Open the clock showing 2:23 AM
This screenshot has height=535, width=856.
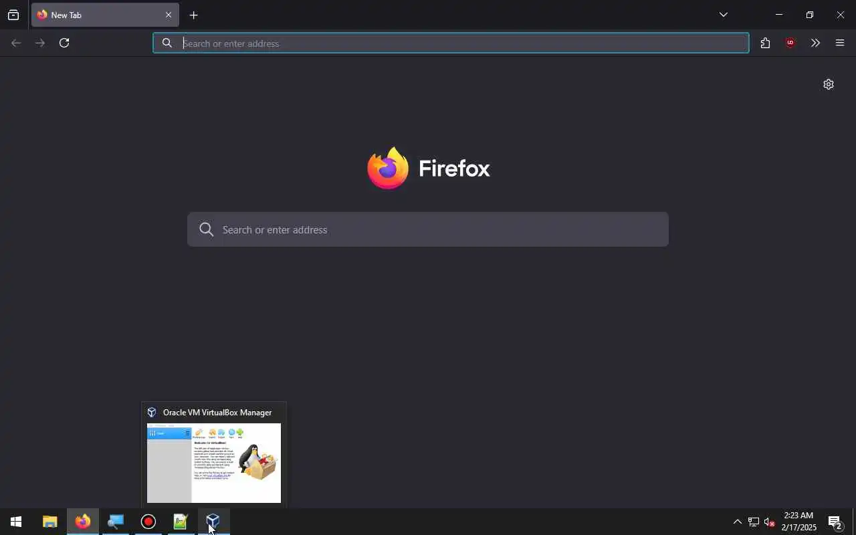pyautogui.click(x=799, y=522)
